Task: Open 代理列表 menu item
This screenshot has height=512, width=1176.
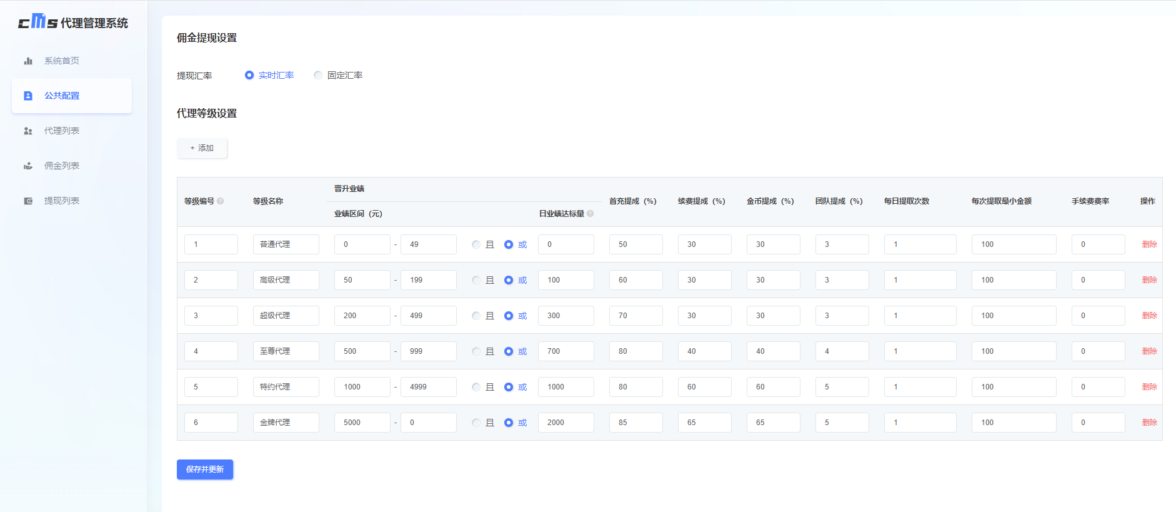Action: (72, 131)
